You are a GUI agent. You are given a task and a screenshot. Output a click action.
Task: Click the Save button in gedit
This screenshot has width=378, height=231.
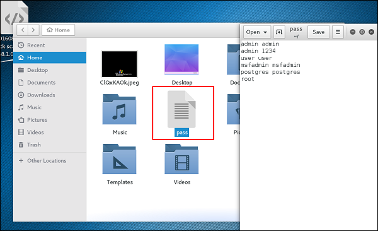coord(318,32)
